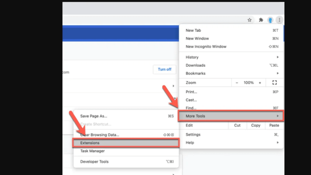Open Settings from the Chrome menu
This screenshot has width=311, height=175.
[193, 135]
